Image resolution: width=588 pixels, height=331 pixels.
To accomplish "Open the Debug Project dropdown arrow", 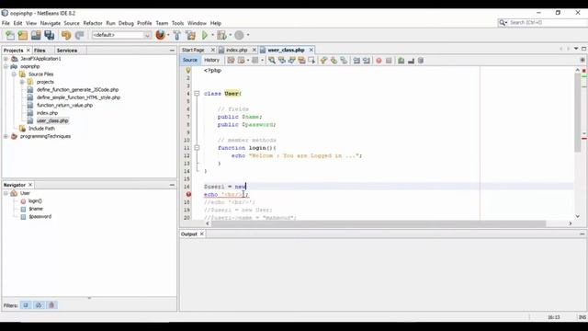I will click(231, 35).
